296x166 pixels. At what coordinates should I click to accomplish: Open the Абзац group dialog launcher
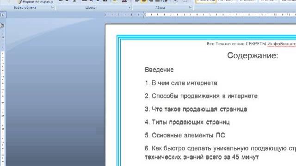tap(191, 7)
